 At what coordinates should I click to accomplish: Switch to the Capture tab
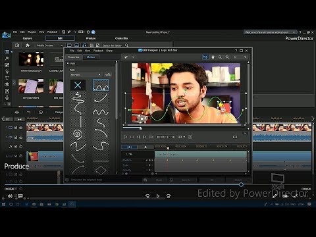[x=28, y=38]
